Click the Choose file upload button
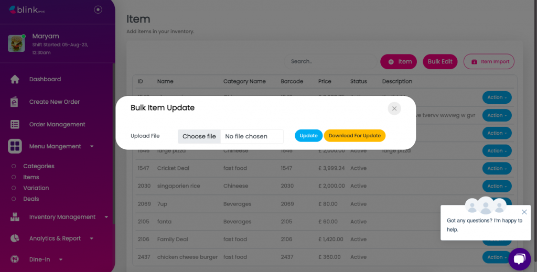Viewport: 537px width, 272px height. [x=199, y=136]
